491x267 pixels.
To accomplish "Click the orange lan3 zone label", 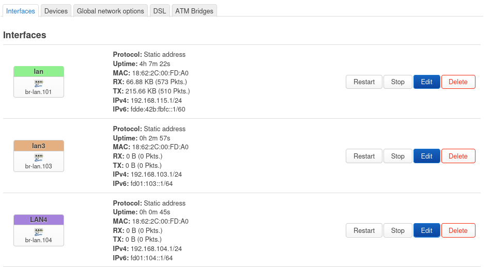I will coord(39,146).
